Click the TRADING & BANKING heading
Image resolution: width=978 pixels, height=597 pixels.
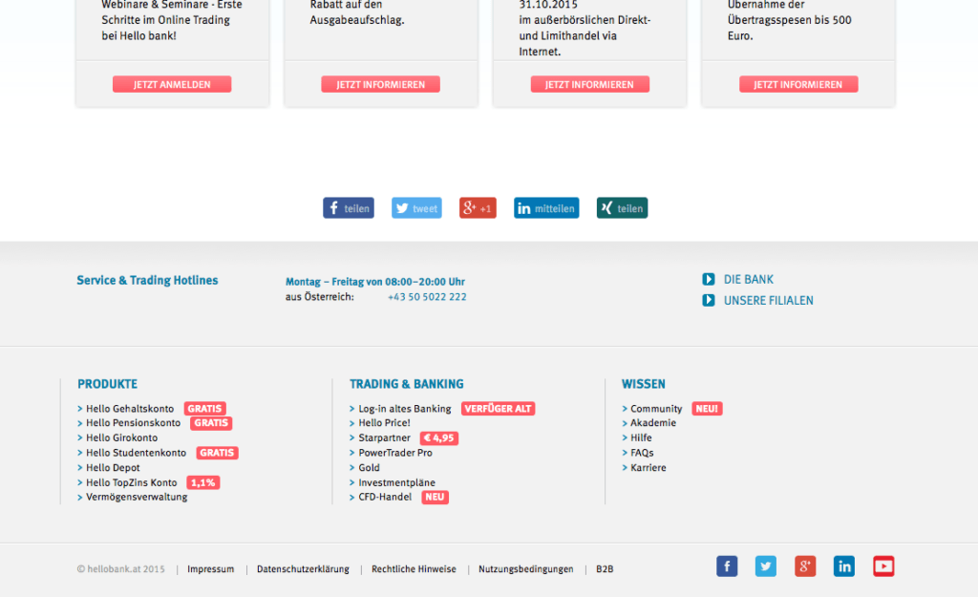coord(407,384)
